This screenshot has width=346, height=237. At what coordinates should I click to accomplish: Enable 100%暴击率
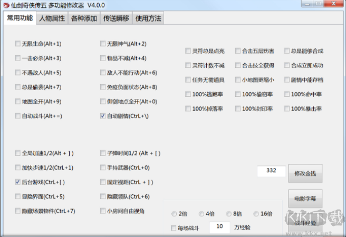point(286,108)
